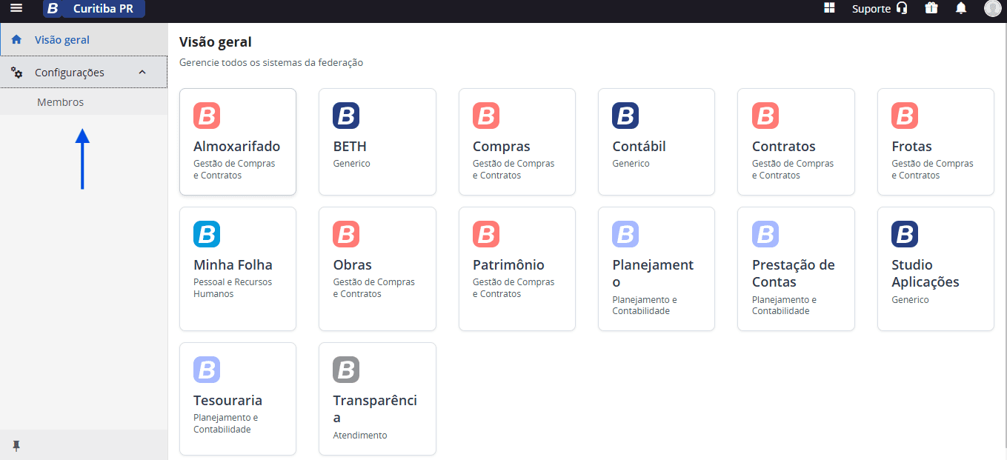The height and width of the screenshot is (460, 1007).
Task: Toggle the sidebar pin icon
Action: pyautogui.click(x=16, y=445)
